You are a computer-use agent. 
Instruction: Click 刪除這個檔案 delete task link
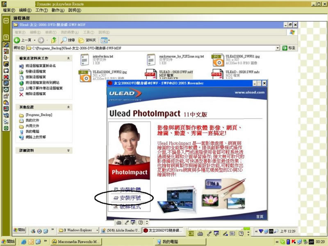click(36, 94)
